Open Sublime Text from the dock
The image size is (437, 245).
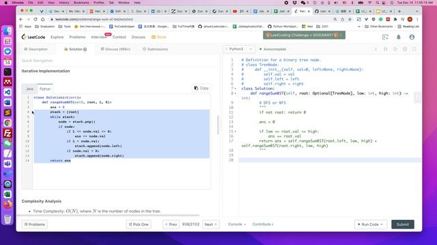coord(8,113)
